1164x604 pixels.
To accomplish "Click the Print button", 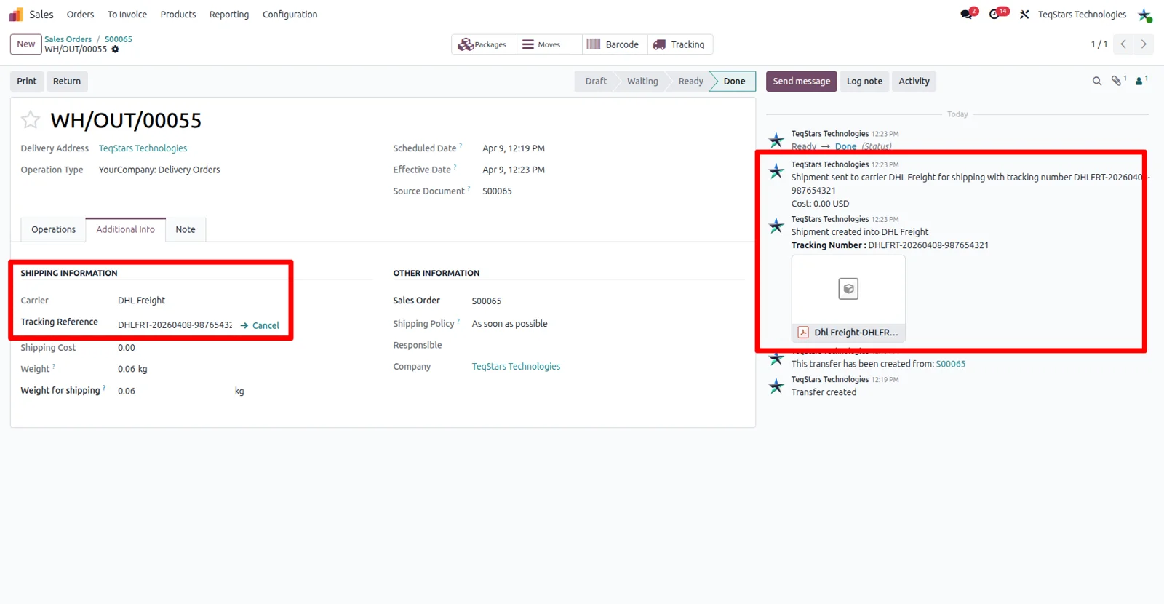I will [27, 82].
